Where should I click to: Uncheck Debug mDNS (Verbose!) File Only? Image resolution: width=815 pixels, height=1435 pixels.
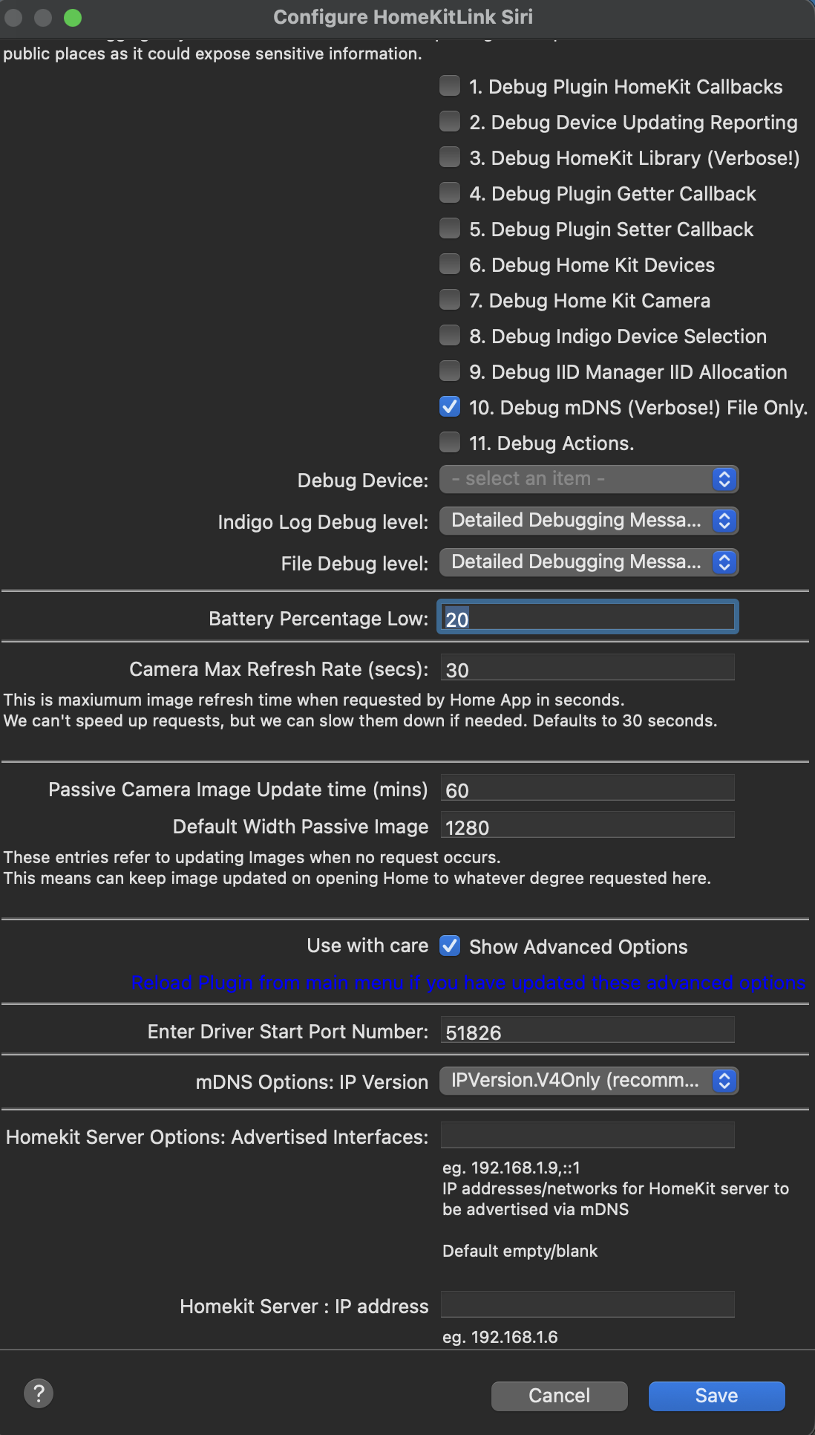pyautogui.click(x=450, y=407)
